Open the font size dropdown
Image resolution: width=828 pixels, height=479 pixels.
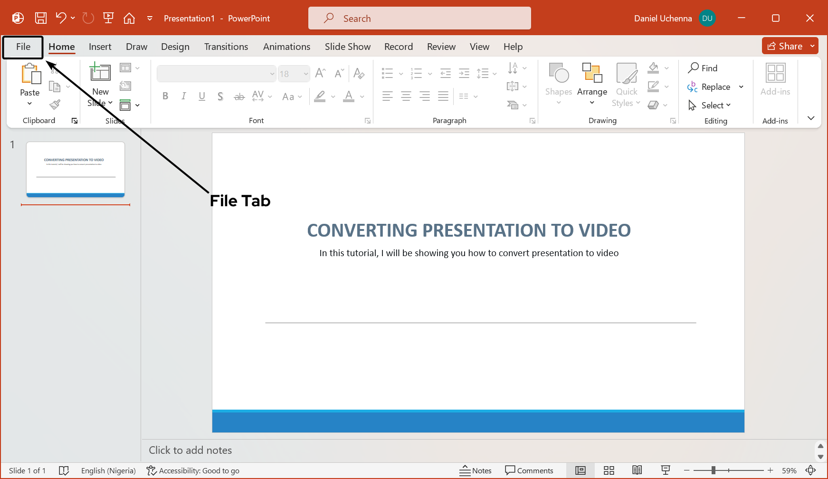point(305,74)
